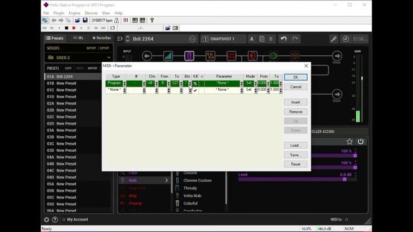Click Cancel in MIDI->Parameter dialog
Screen dimensions: 413x232
pyautogui.click(x=296, y=87)
